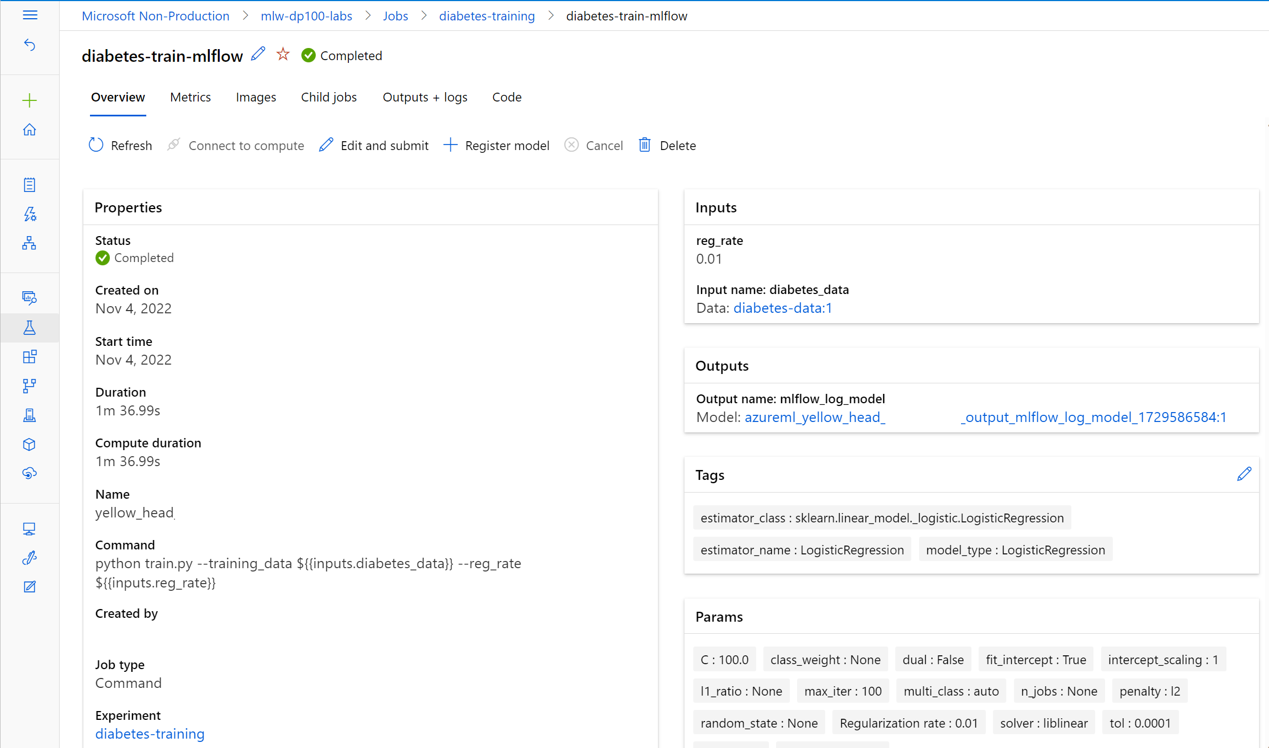Switch to the Metrics tab

click(190, 97)
